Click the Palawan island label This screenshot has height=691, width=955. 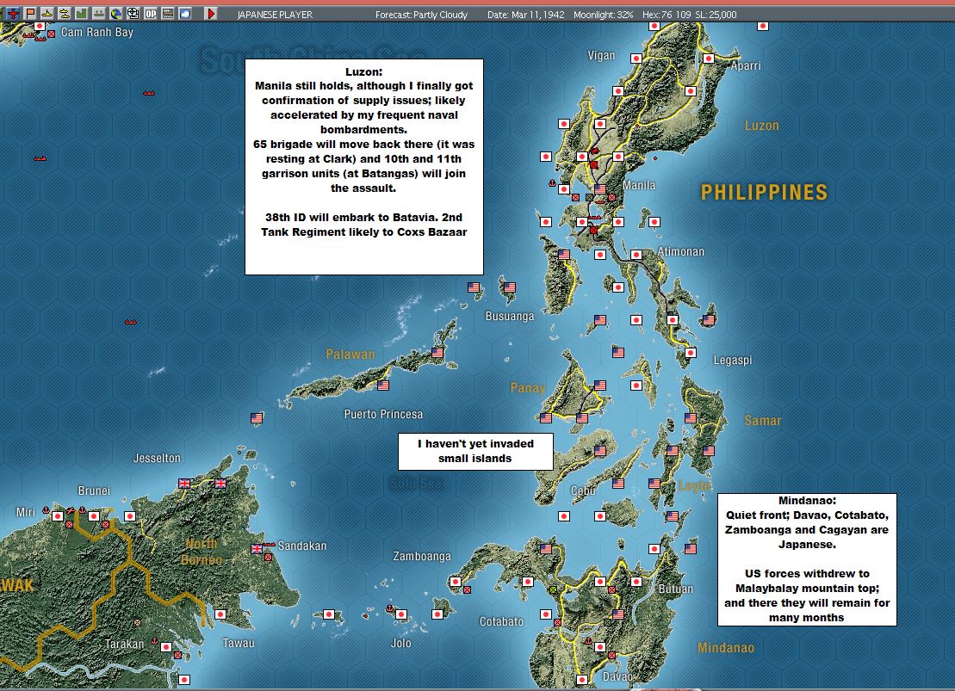pos(350,355)
